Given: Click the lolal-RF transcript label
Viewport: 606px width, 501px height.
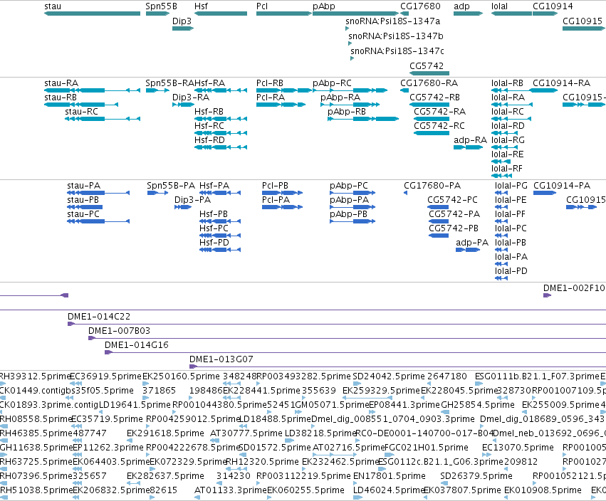Looking at the screenshot, I should point(507,169).
